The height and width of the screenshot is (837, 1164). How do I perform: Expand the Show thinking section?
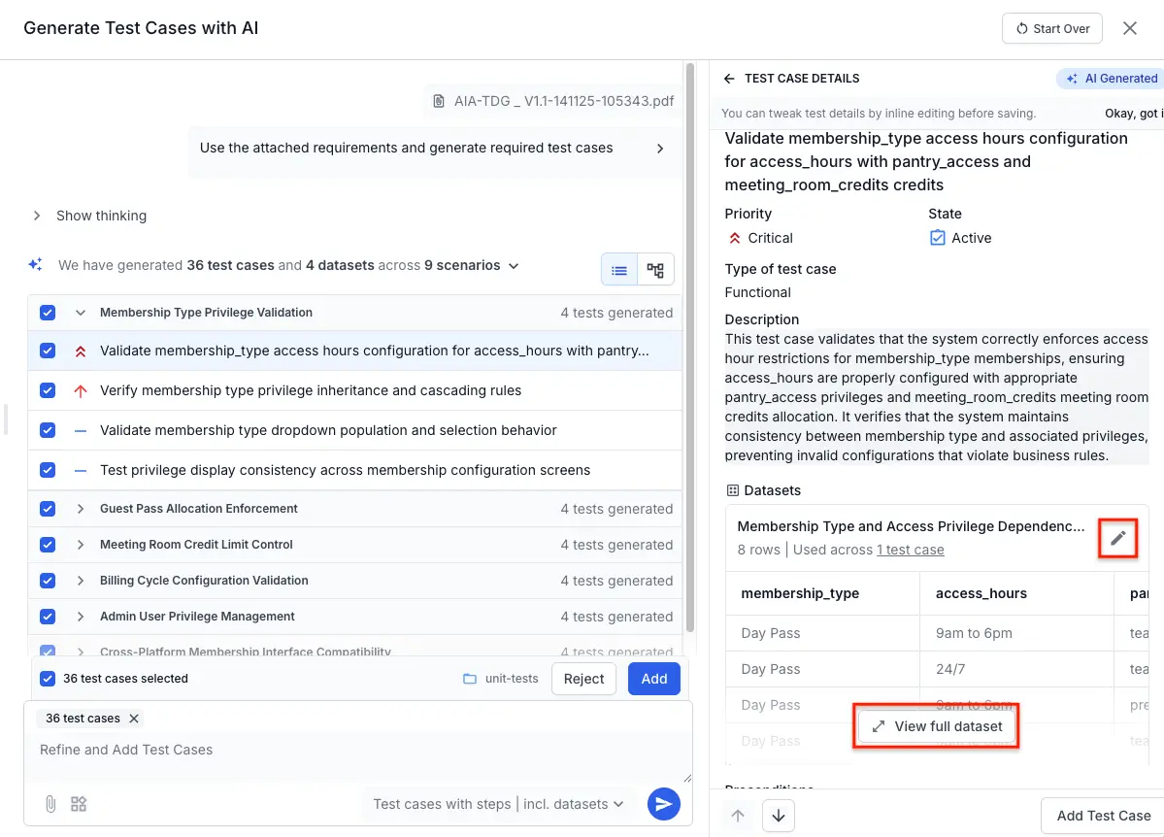37,216
